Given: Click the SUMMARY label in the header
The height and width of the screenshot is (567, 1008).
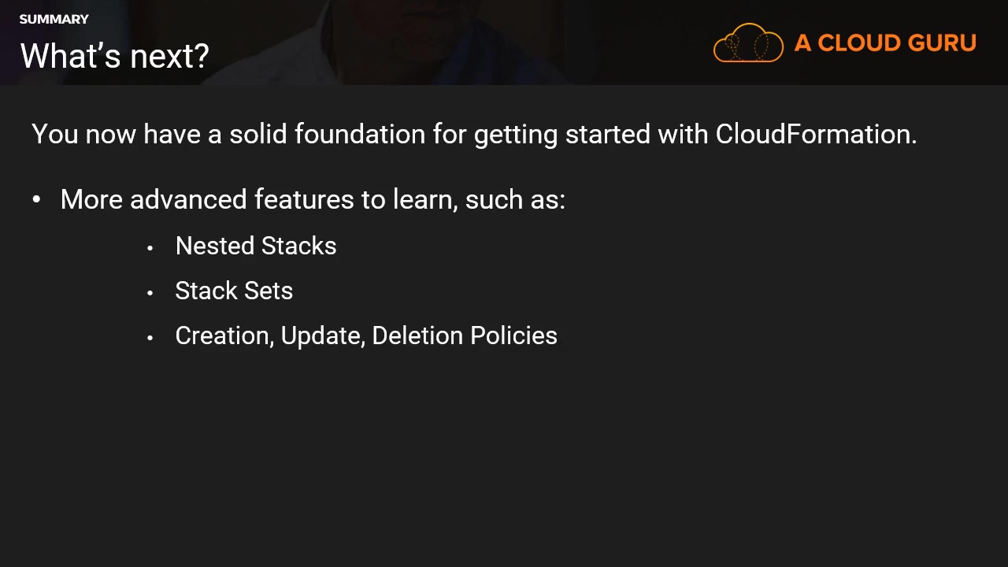Looking at the screenshot, I should (54, 19).
